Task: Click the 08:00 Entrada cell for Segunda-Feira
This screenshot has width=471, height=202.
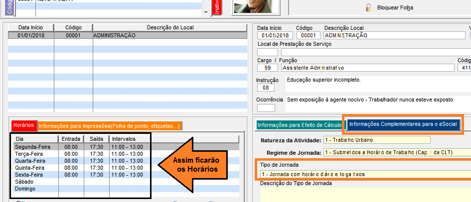Action: (71, 147)
